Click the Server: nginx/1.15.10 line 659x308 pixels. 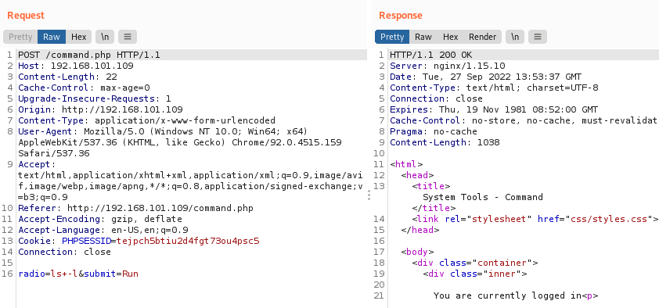pyautogui.click(x=447, y=66)
